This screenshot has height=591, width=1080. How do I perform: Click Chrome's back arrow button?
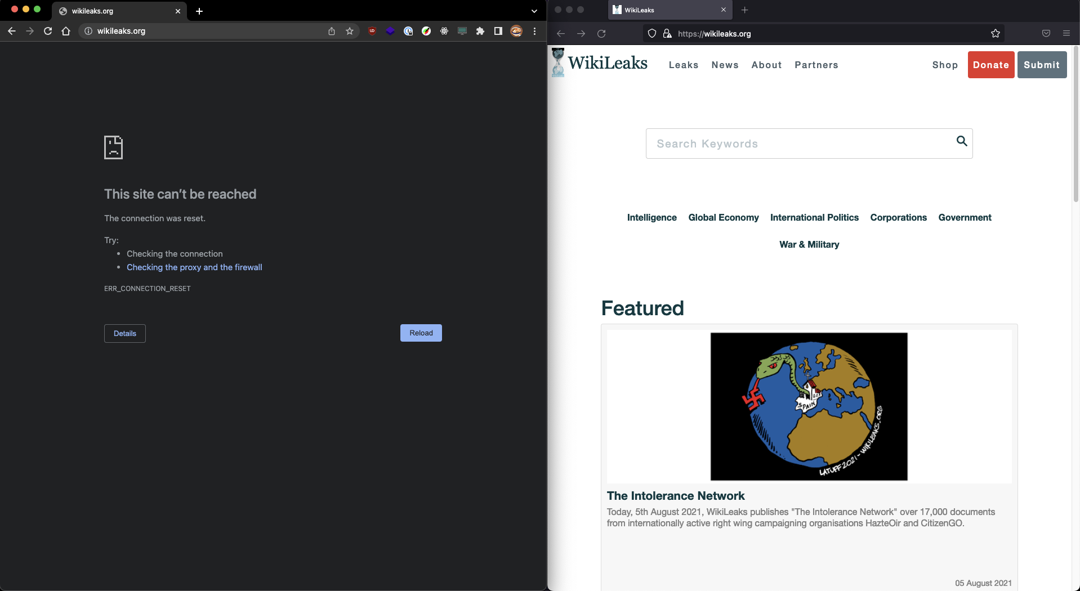point(12,31)
